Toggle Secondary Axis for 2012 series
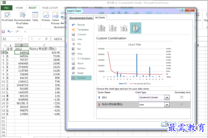Image resolution: width=208 pixels, height=138 pixels. (182, 97)
